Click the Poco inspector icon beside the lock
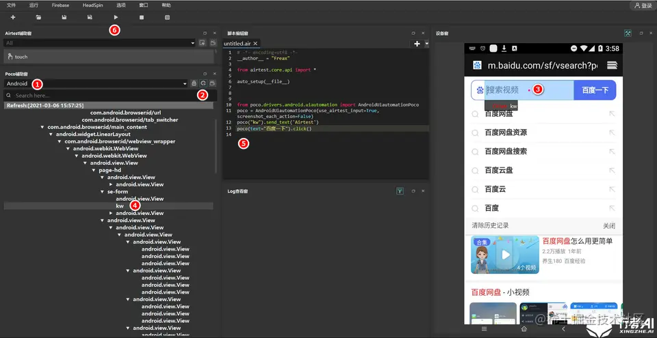 (203, 83)
